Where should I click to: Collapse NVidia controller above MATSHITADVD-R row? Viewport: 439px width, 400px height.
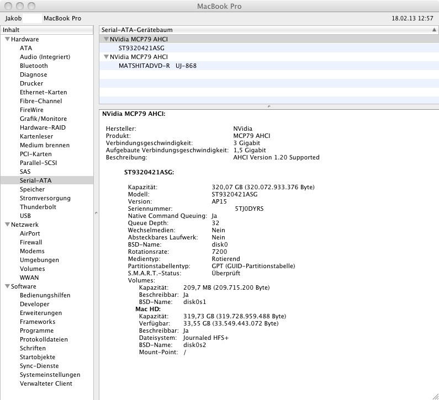106,57
